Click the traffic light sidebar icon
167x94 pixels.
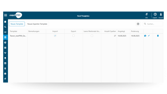5,68
